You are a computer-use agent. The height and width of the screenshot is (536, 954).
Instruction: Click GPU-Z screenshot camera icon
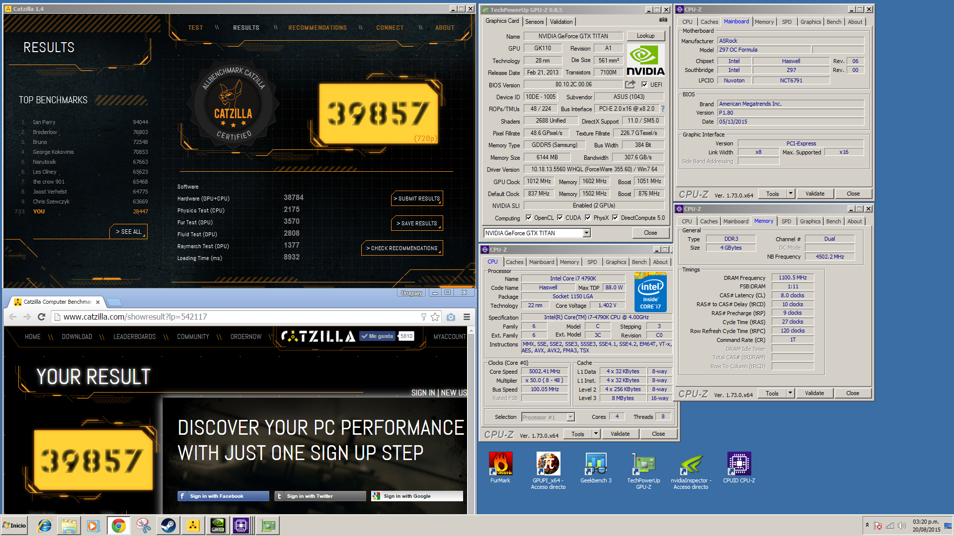[x=663, y=20]
